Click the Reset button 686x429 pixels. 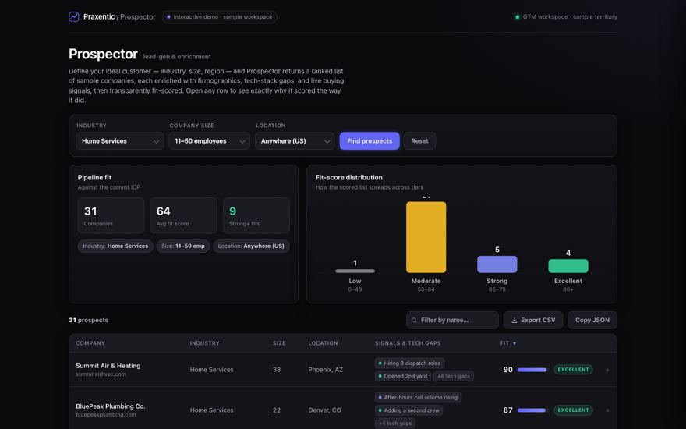coord(419,141)
